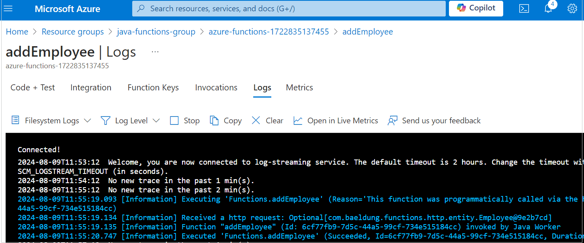Open java-functions-group breadcrumb link
Image resolution: width=584 pixels, height=243 pixels.
(156, 32)
